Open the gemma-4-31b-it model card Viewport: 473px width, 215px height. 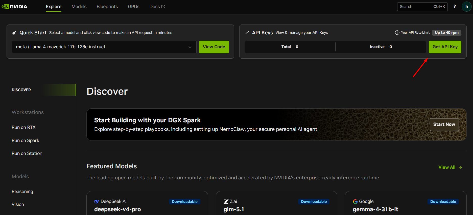pyautogui.click(x=406, y=203)
